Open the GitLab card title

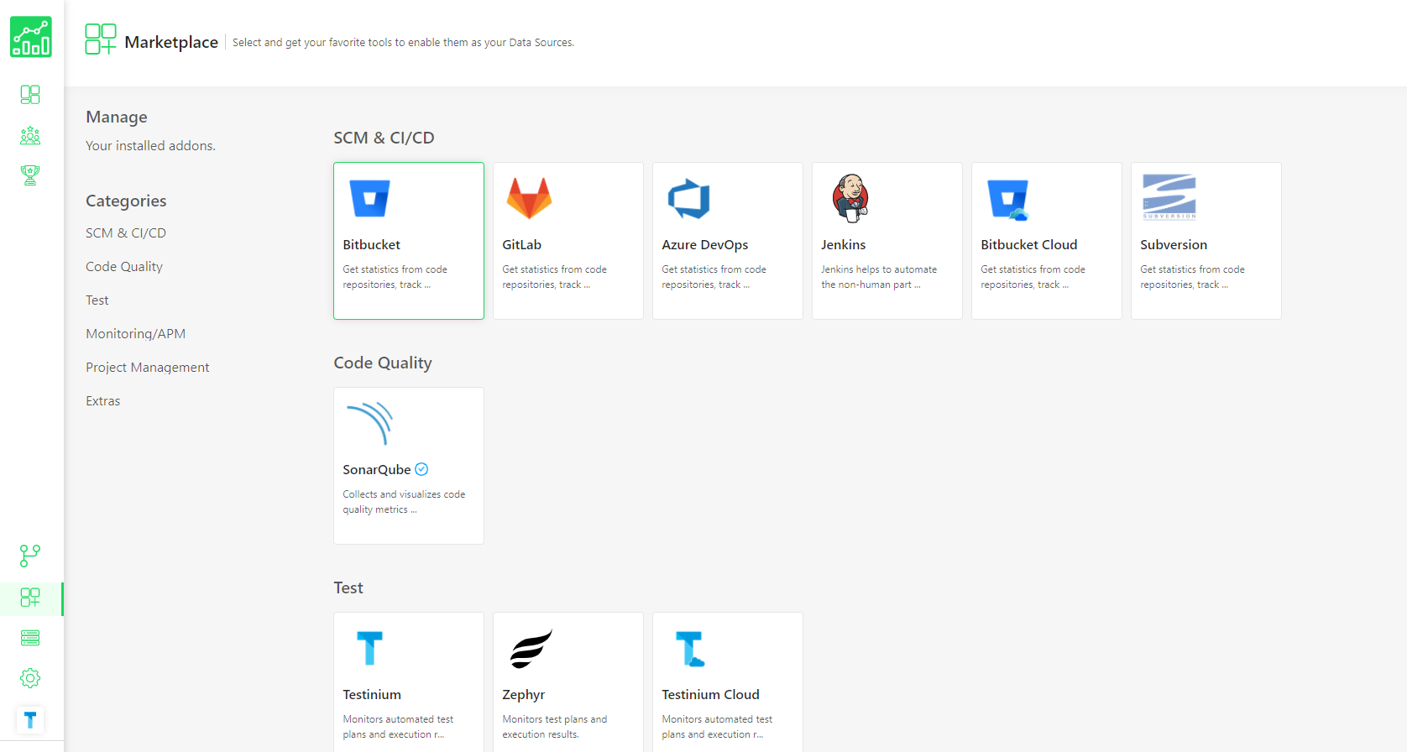(x=522, y=245)
